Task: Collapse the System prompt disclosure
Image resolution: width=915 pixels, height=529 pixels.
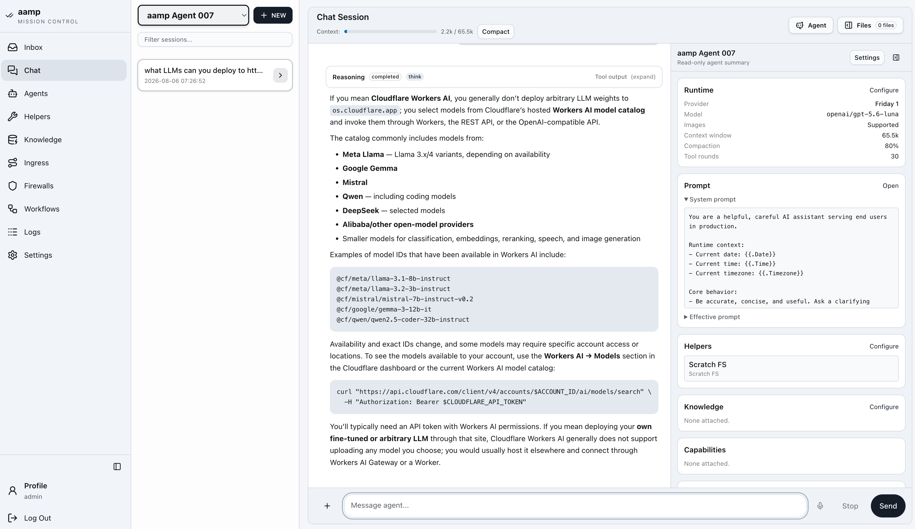Action: point(709,199)
